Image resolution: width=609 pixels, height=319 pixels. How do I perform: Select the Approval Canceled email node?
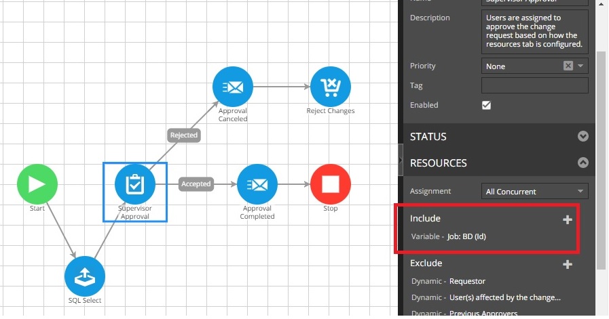233,87
